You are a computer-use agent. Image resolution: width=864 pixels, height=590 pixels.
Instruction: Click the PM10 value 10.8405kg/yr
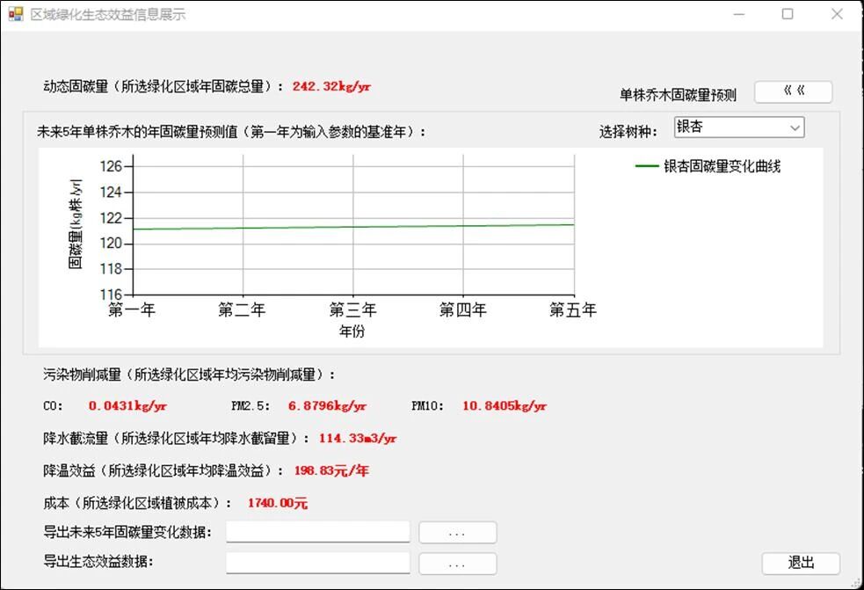pos(505,406)
